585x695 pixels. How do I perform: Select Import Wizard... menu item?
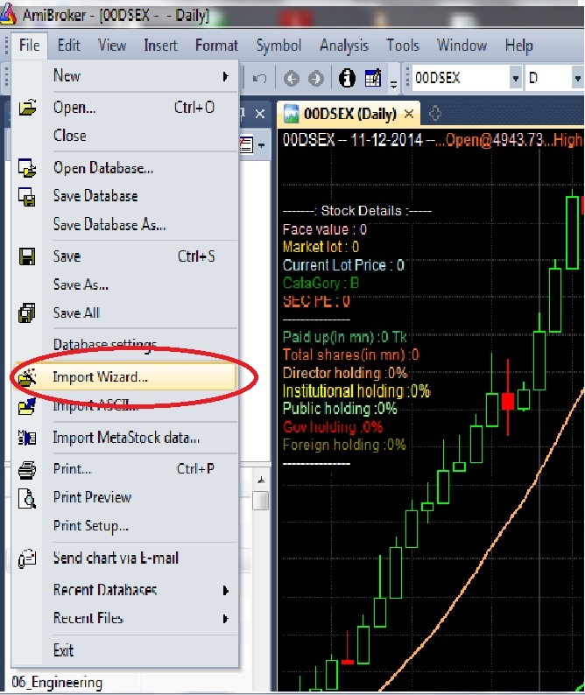pyautogui.click(x=125, y=376)
